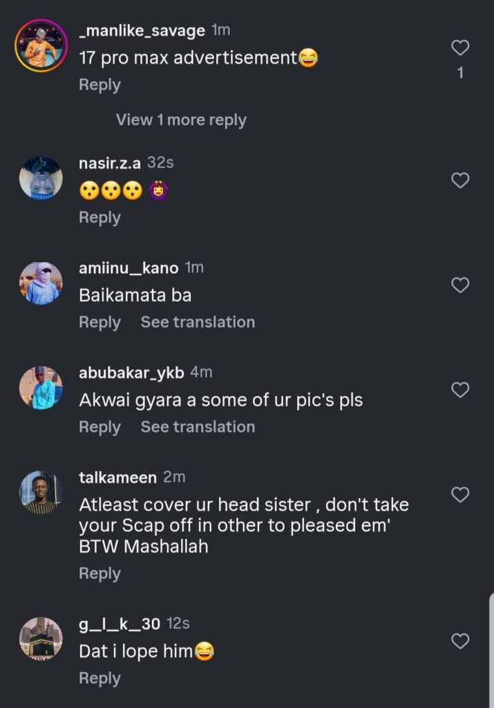The height and width of the screenshot is (708, 494).
Task: Open g_l_k_30's Kaaba avatar
Action: pos(41,639)
